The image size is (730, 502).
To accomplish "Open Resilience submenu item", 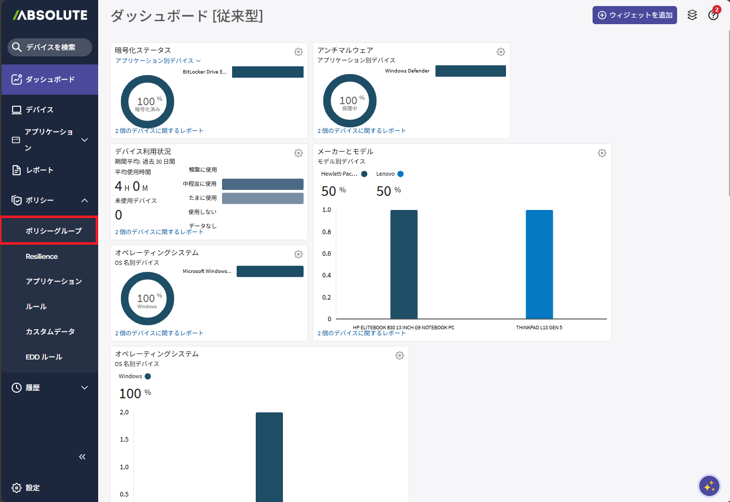I will tap(42, 256).
